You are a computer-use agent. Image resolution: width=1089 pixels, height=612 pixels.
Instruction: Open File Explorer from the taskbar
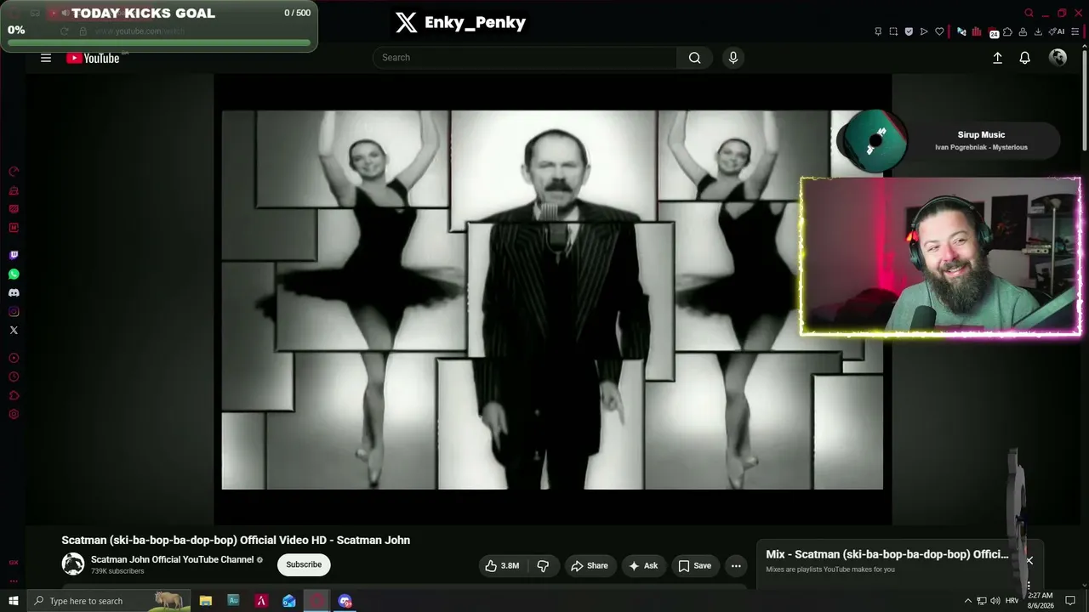click(x=206, y=601)
